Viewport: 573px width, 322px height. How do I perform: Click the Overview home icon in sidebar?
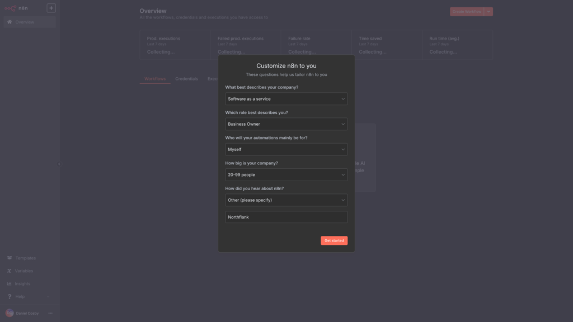click(x=10, y=22)
